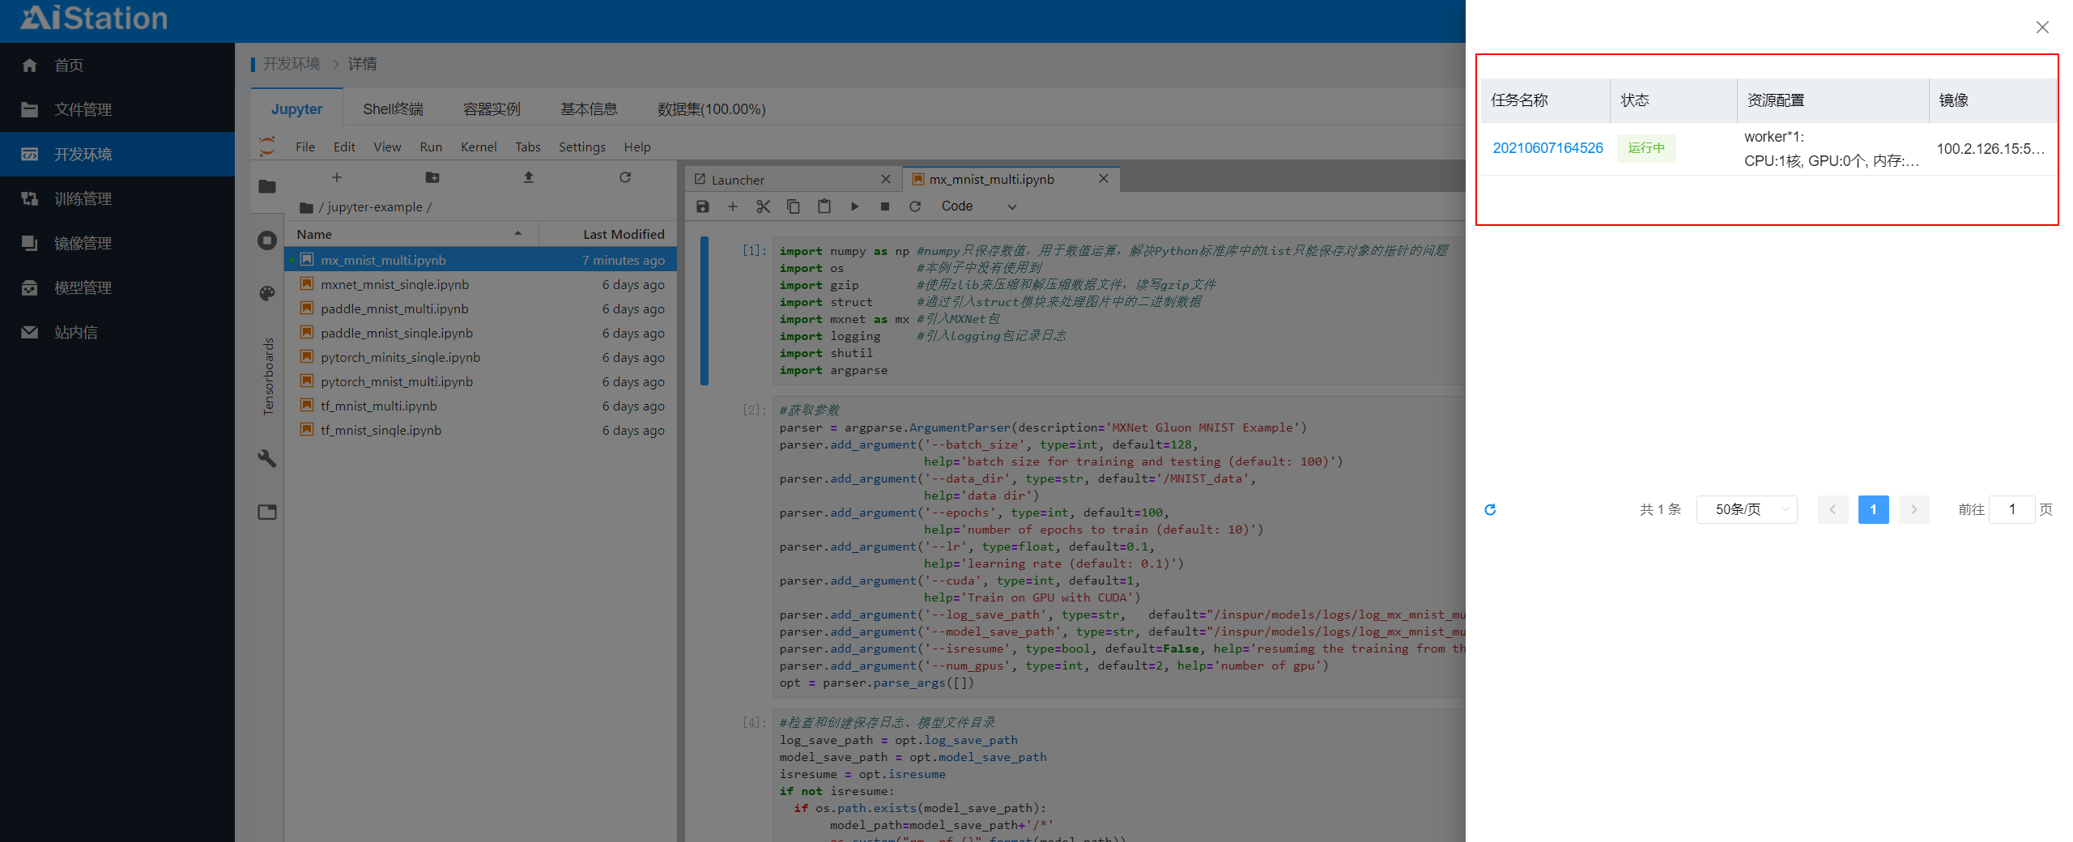Open the Kernel menu
This screenshot has height=842, width=2073.
[x=479, y=147]
